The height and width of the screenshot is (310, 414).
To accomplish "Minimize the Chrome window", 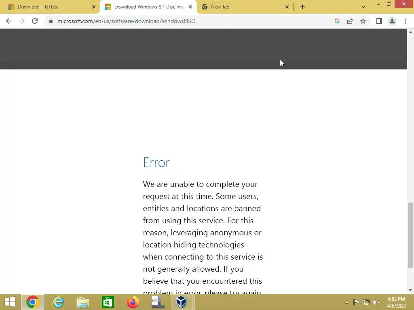I will click(378, 4).
